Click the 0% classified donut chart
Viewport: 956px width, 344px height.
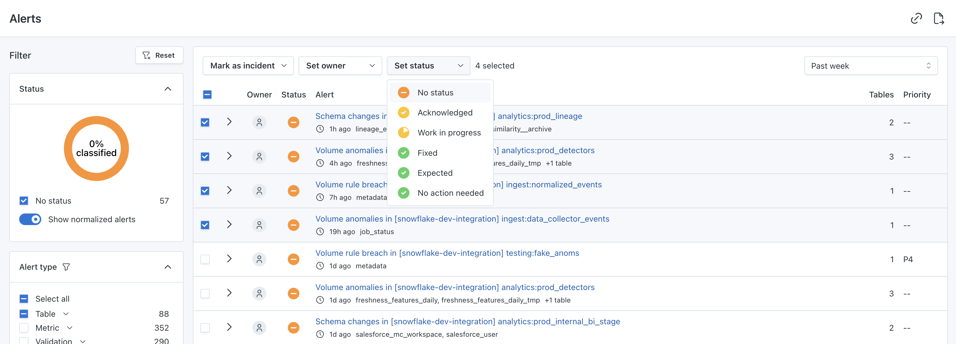[x=96, y=148]
